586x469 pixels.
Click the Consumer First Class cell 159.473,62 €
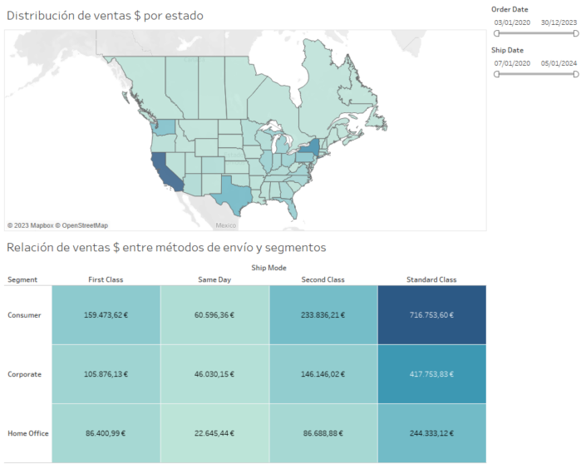click(x=106, y=315)
